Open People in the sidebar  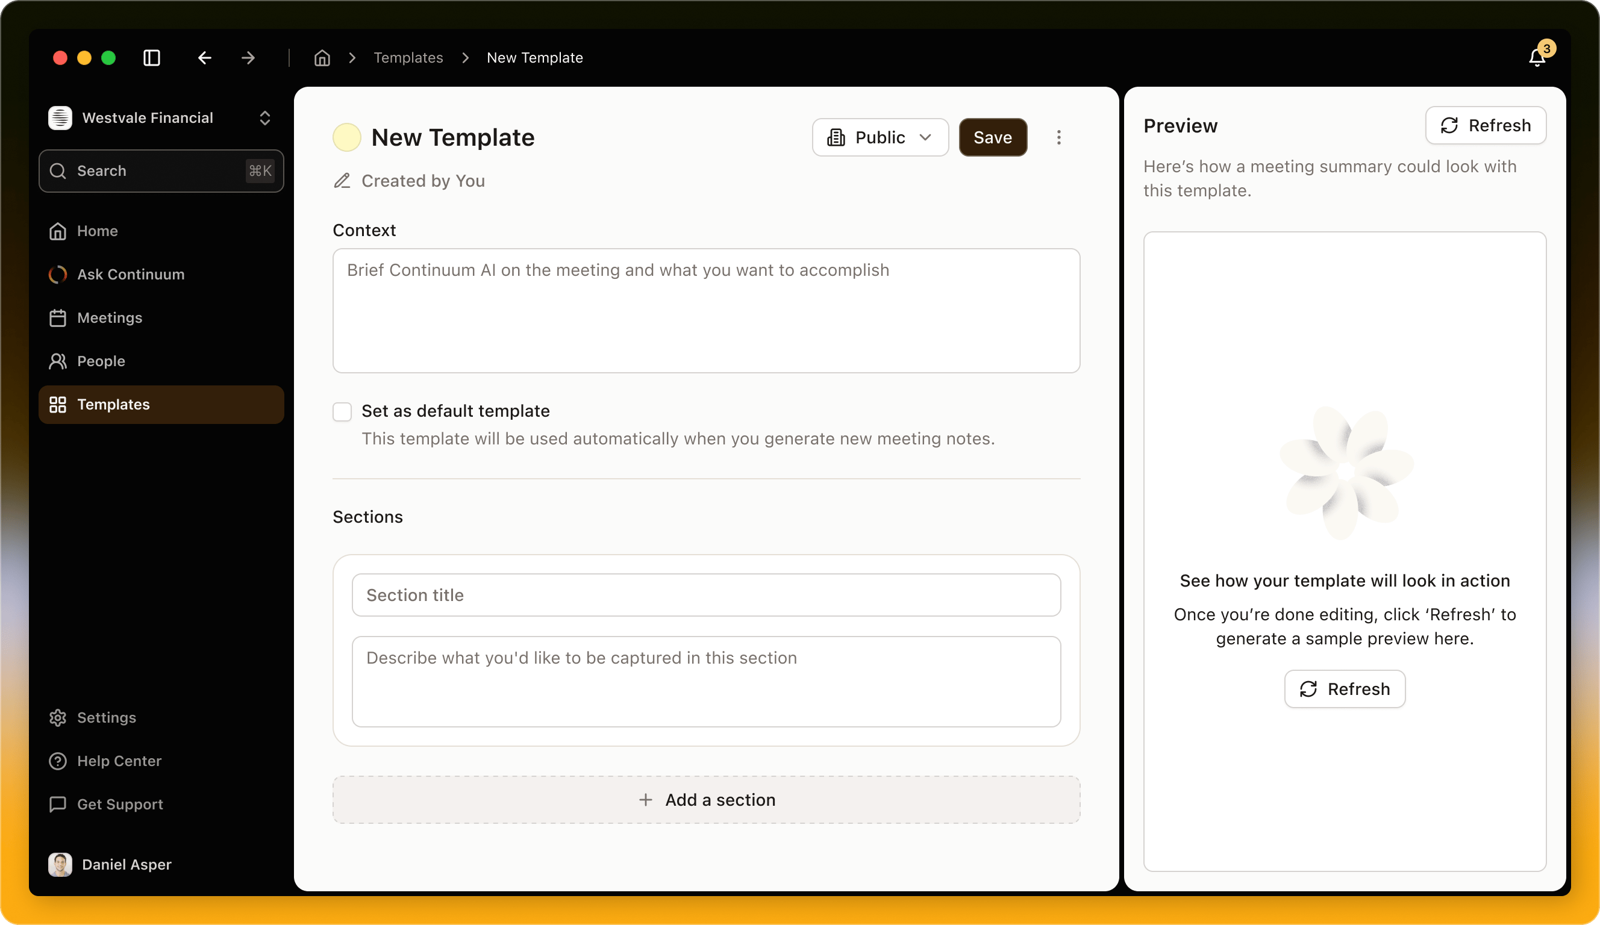tap(161, 361)
